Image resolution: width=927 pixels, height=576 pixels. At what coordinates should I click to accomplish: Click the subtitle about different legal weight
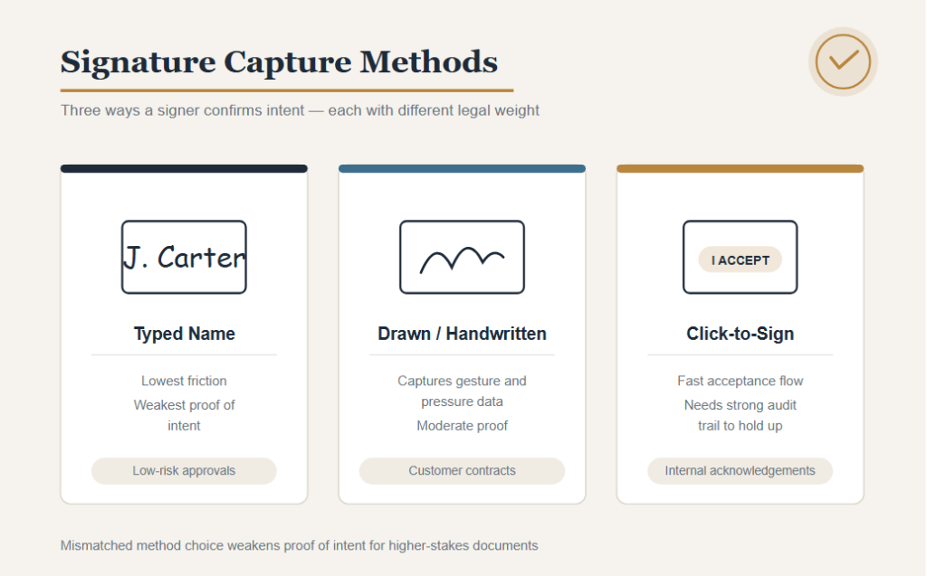point(300,110)
